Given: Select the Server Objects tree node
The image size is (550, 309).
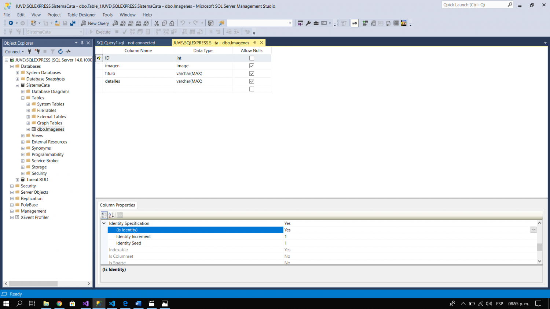Looking at the screenshot, I should [34, 192].
